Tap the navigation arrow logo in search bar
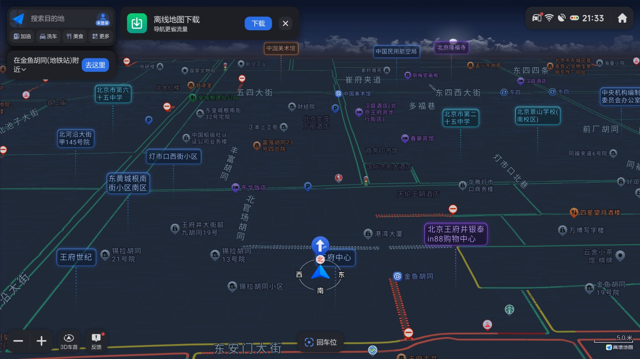This screenshot has width=640, height=359. tap(18, 19)
